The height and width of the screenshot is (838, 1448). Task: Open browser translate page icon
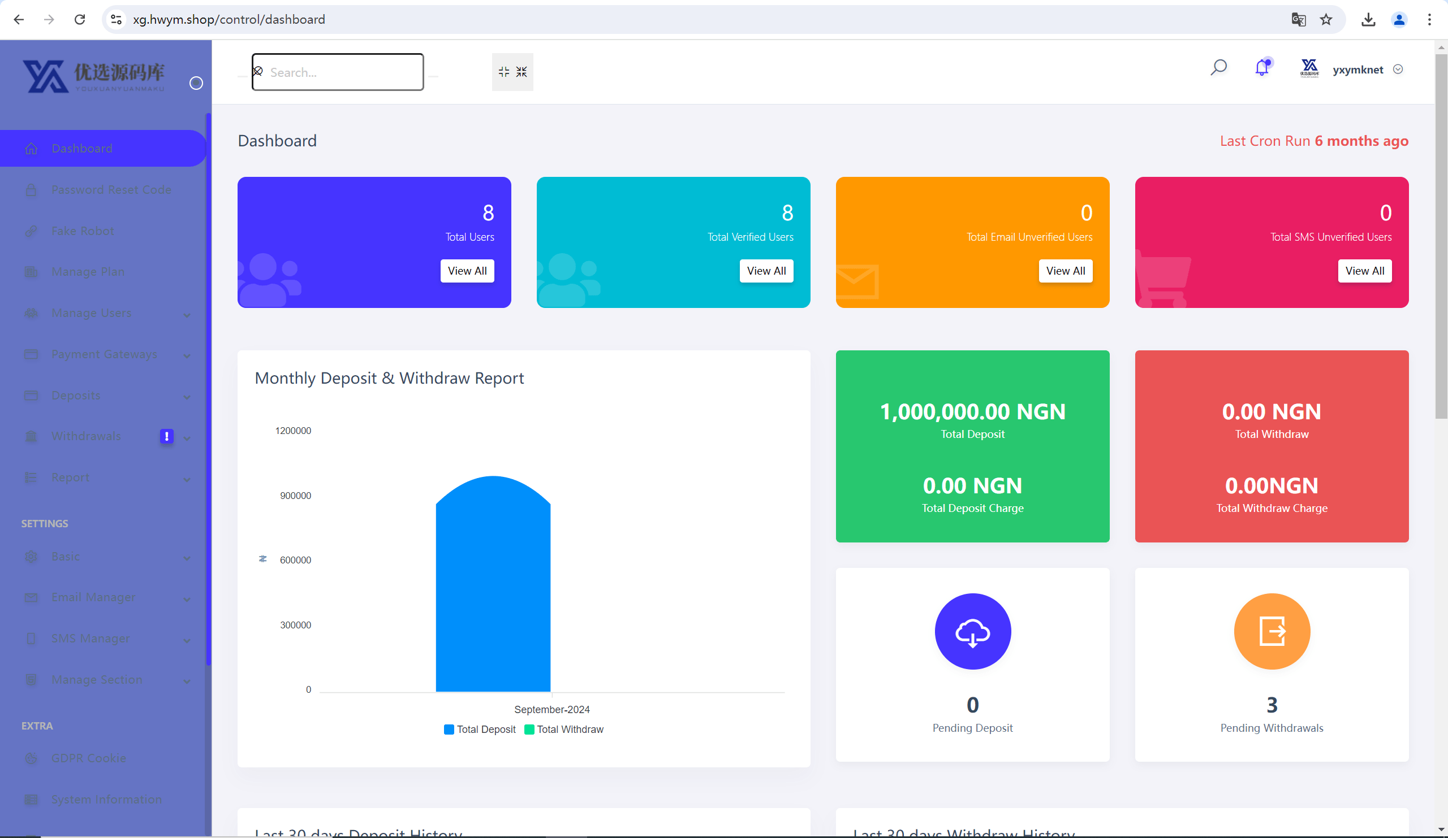[x=1299, y=20]
